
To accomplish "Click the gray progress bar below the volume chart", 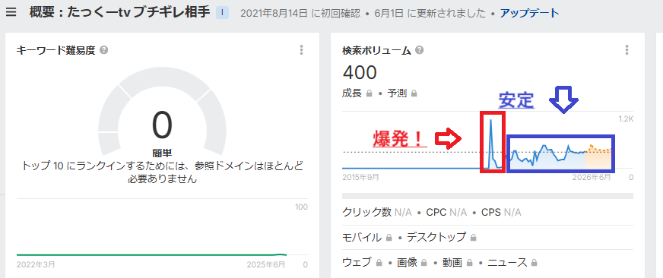I will (487, 196).
